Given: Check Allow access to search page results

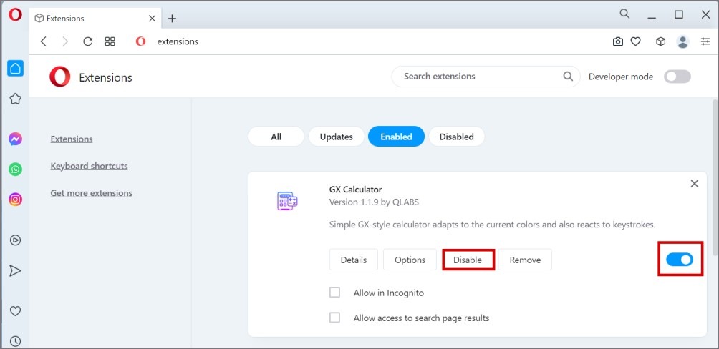Looking at the screenshot, I should [334, 318].
